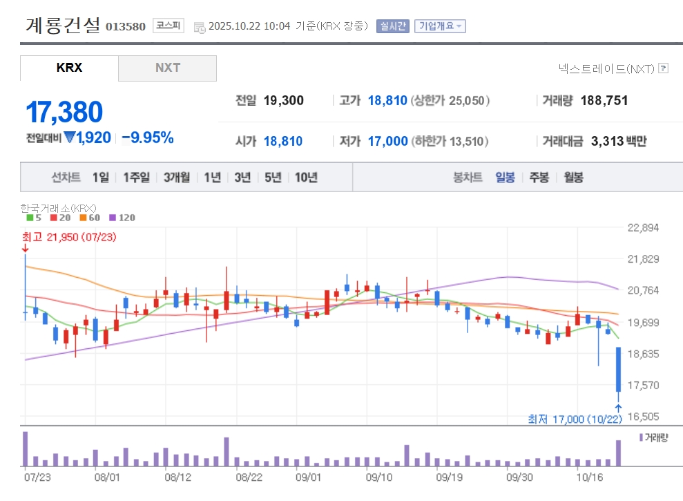The height and width of the screenshot is (501, 683).
Task: Click the purple 120-day moving average legend
Action: tap(122, 218)
